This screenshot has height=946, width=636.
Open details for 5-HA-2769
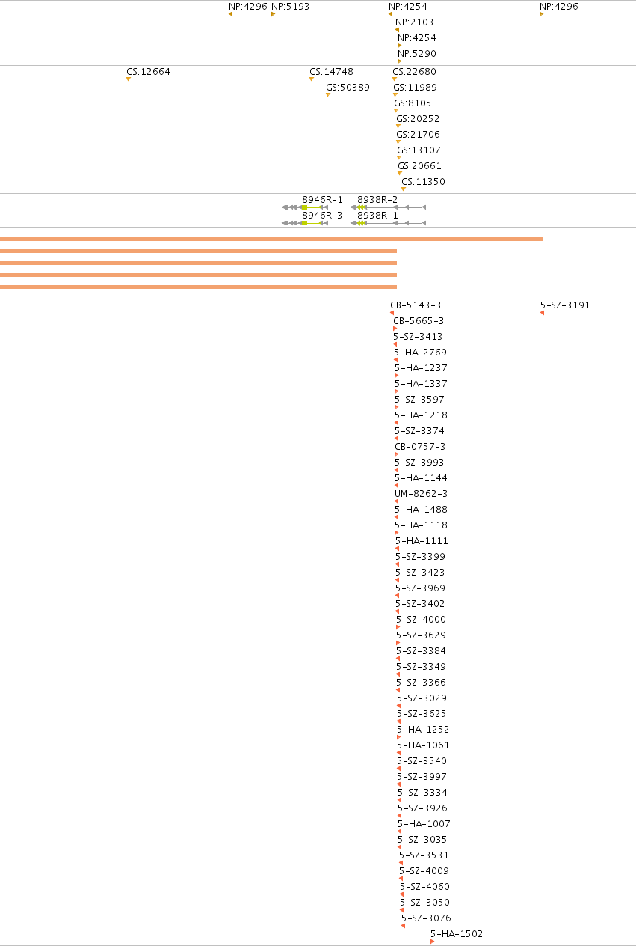tap(421, 353)
